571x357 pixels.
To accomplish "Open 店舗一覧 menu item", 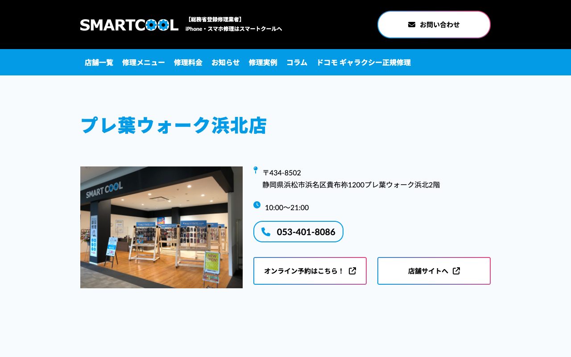I will pyautogui.click(x=99, y=62).
